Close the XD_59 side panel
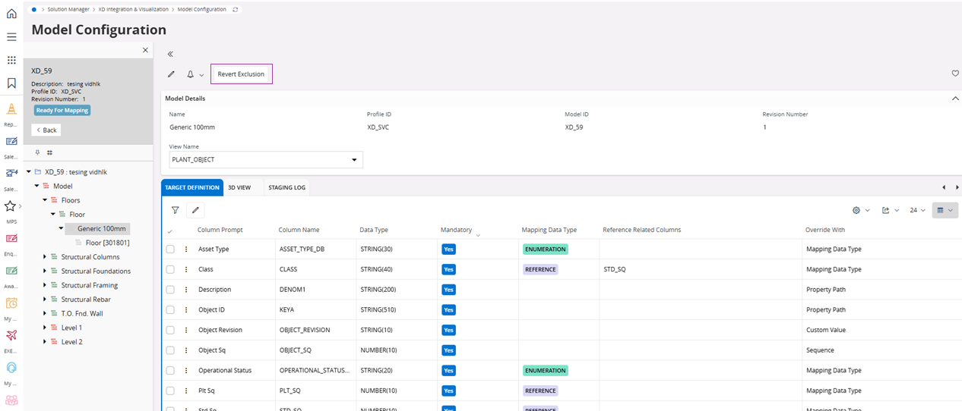Viewport: 962px width, 411px height. (146, 50)
